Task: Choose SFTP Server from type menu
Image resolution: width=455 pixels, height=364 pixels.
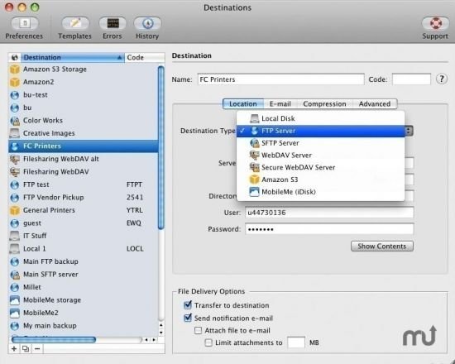Action: click(x=321, y=143)
